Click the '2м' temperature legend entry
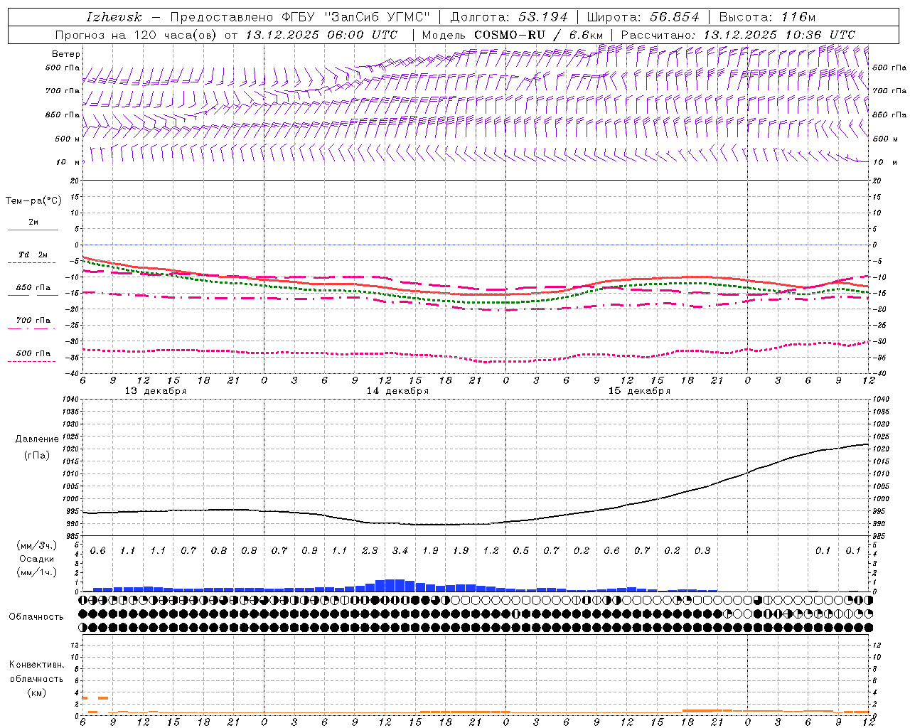This screenshot has width=910, height=728. tap(33, 222)
